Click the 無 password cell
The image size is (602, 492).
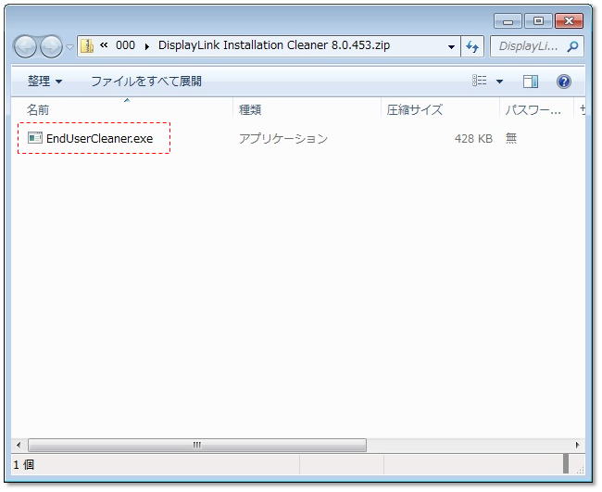[511, 138]
